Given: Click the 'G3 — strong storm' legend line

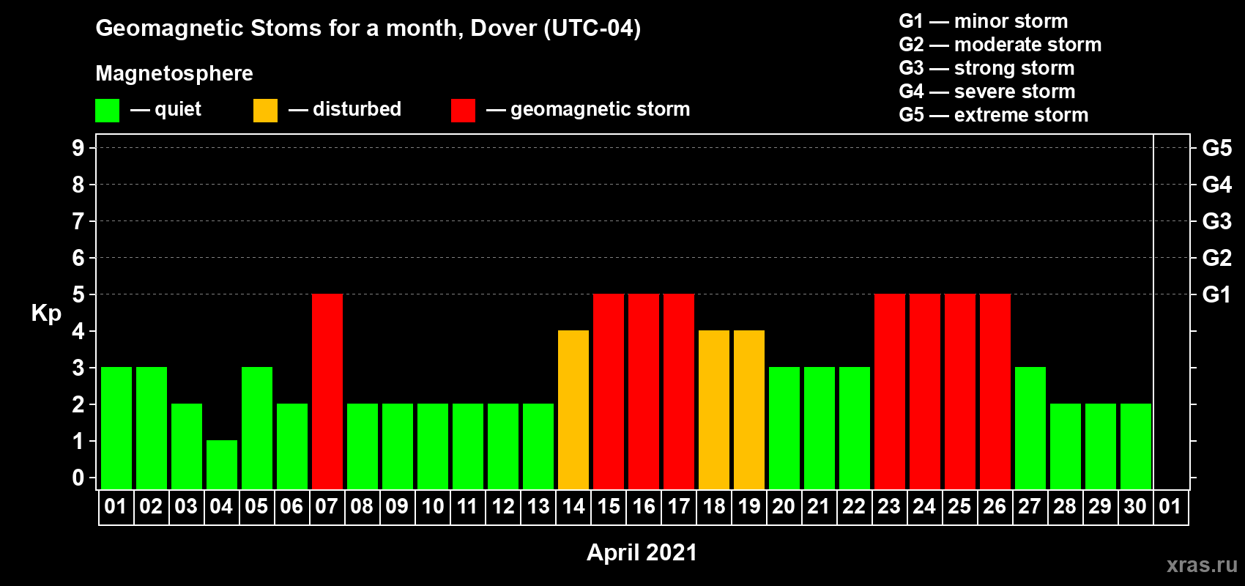Looking at the screenshot, I should pos(987,68).
